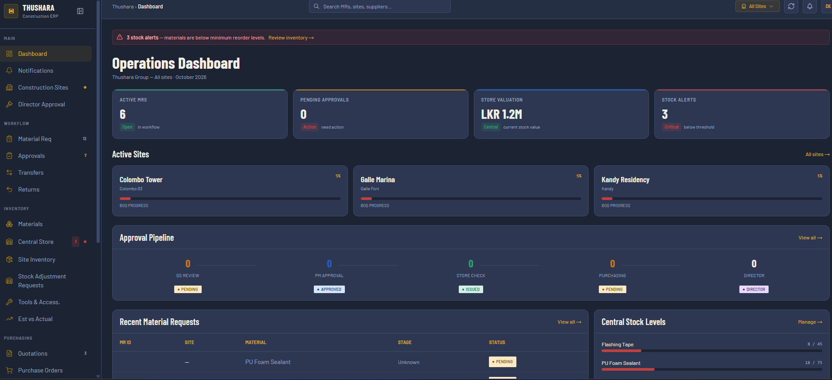Viewport: 832px width, 380px height.
Task: Click the sidebar scrollbar
Action: pyautogui.click(x=98, y=122)
